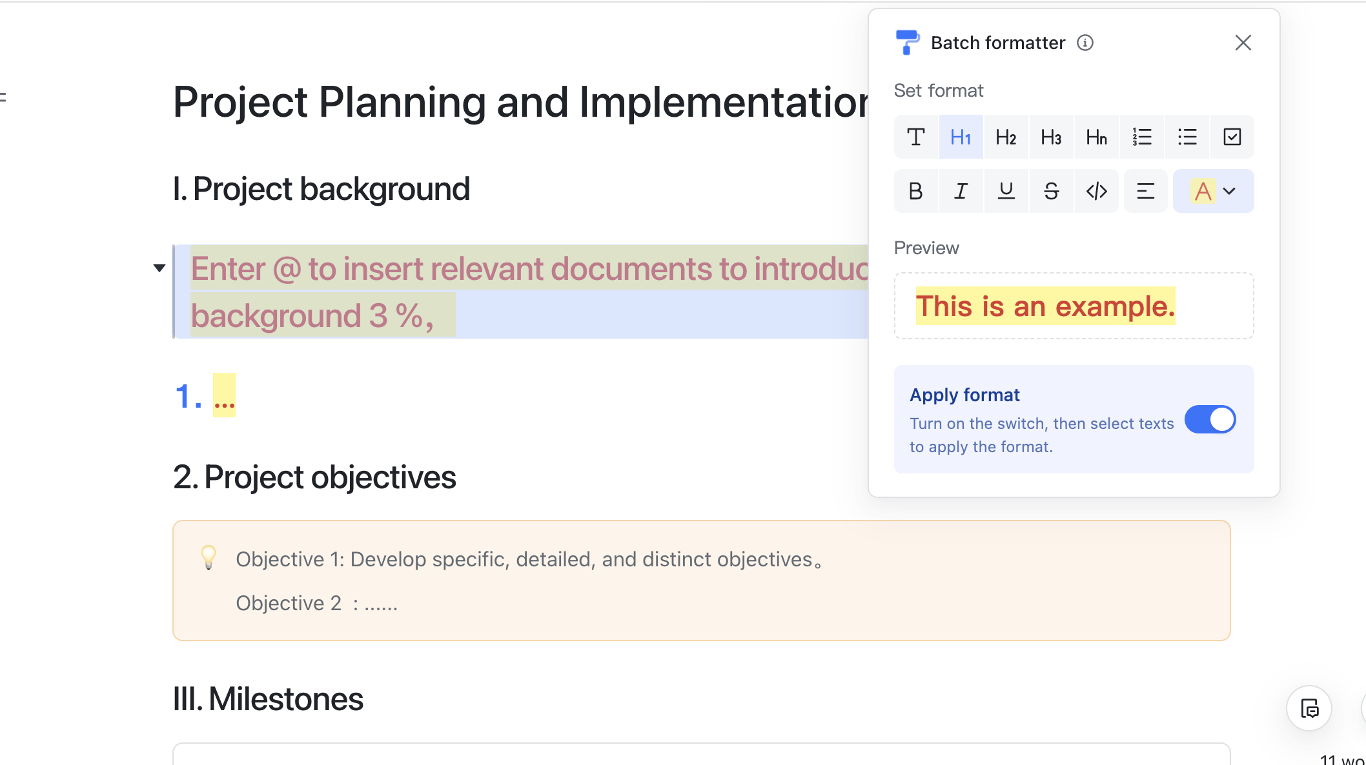Image resolution: width=1366 pixels, height=765 pixels.
Task: Select the to-do checkbox list format
Action: [1232, 137]
